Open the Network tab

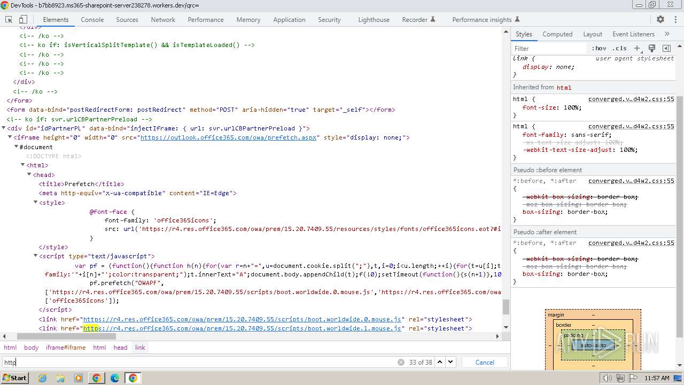pyautogui.click(x=163, y=19)
